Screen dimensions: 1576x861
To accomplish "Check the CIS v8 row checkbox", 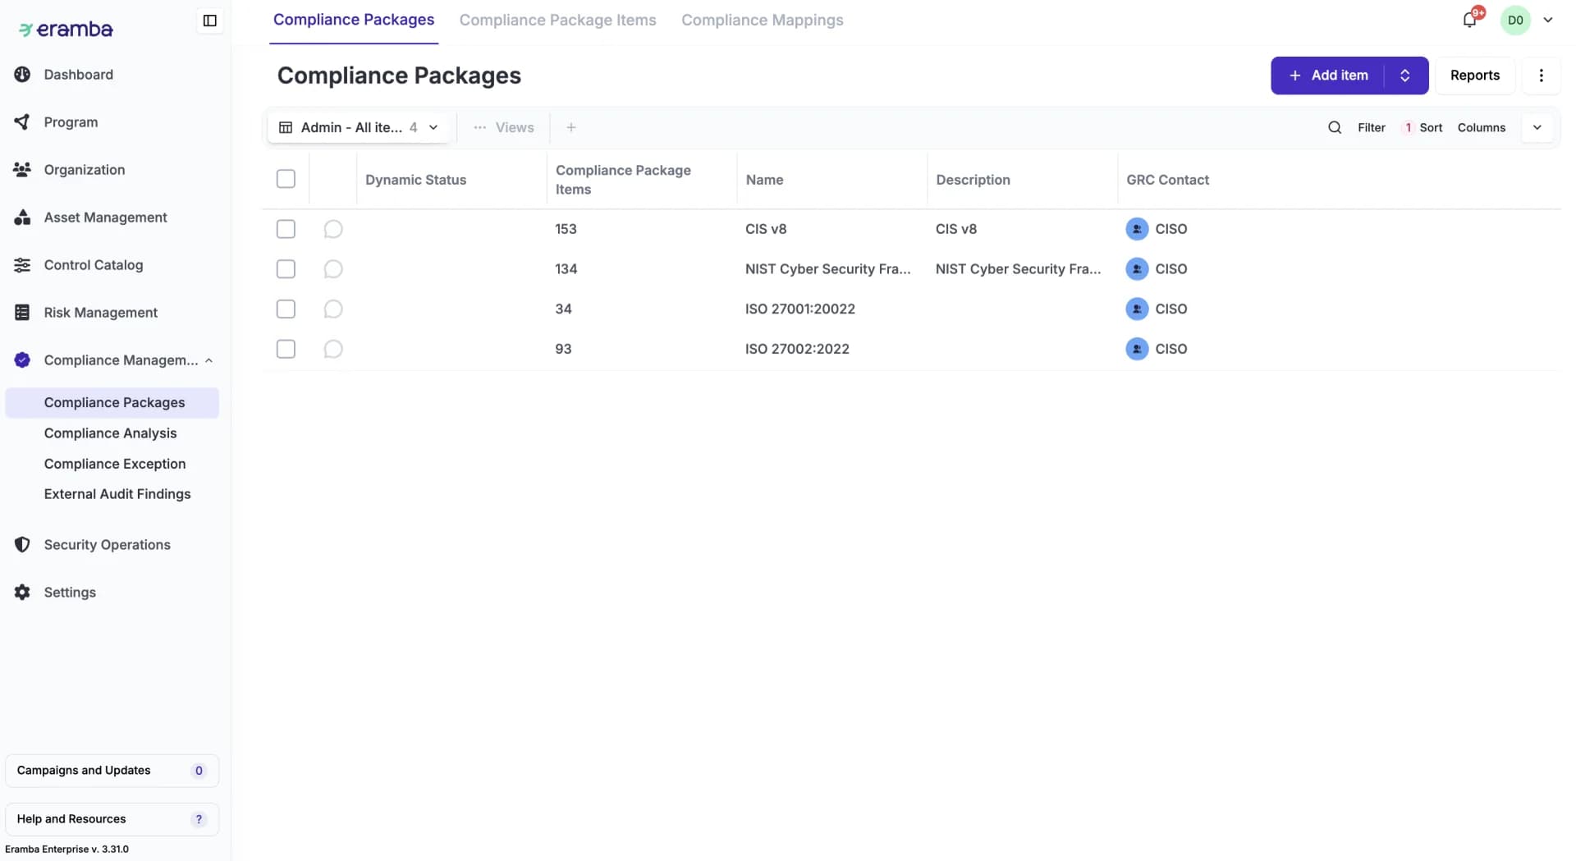I will click(286, 229).
